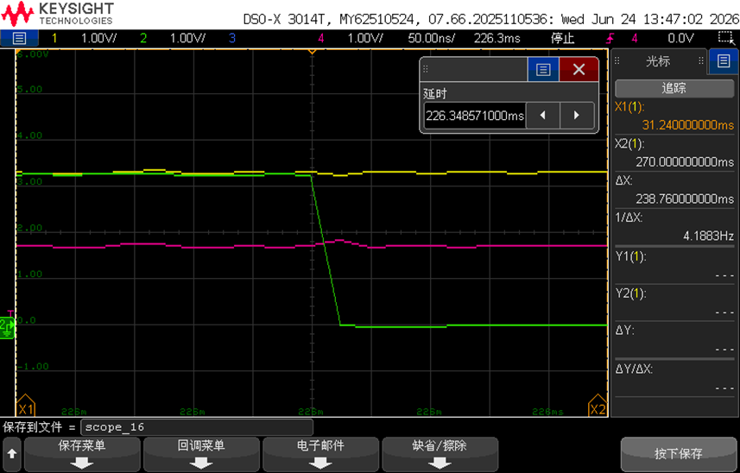
Task: Click the ΔY readout
Action: click(674, 340)
